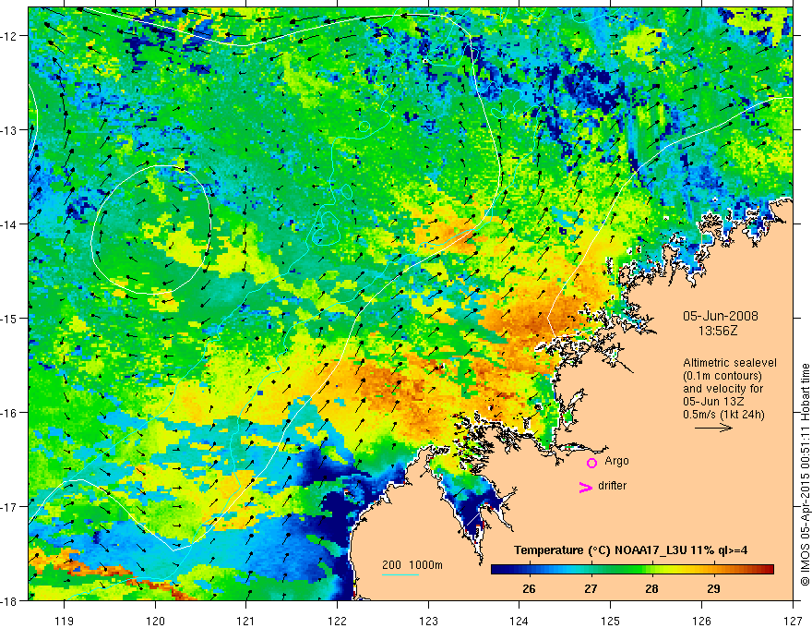Click the '(0.1m contours)' caption line

click(722, 376)
